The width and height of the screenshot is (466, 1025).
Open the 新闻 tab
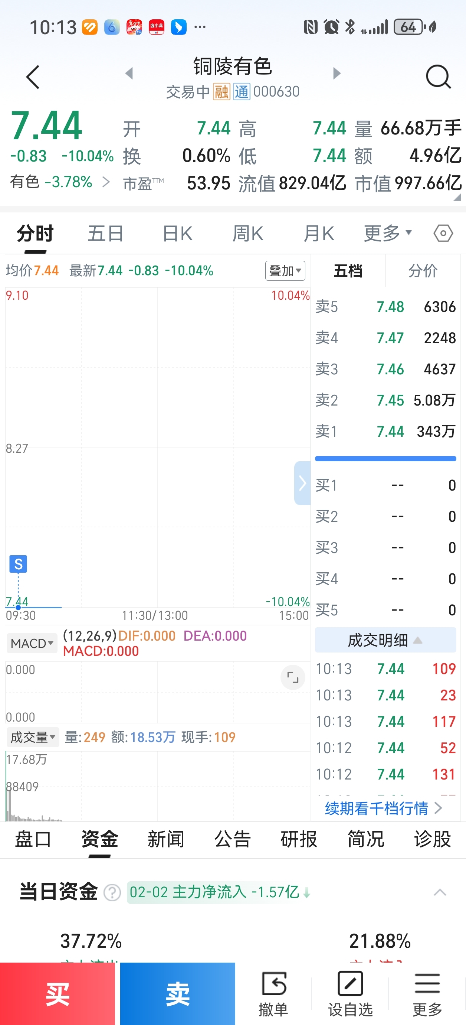point(166,840)
